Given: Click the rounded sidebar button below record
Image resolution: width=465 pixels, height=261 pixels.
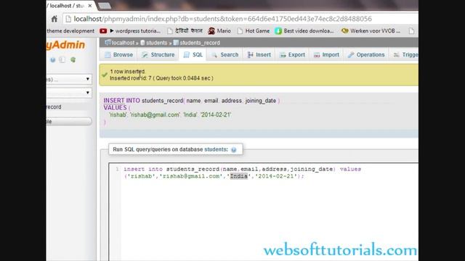Looking at the screenshot, I should point(69,121).
